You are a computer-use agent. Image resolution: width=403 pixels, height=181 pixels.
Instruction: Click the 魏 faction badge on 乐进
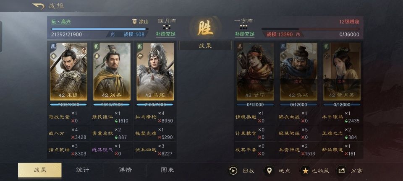[53, 46]
